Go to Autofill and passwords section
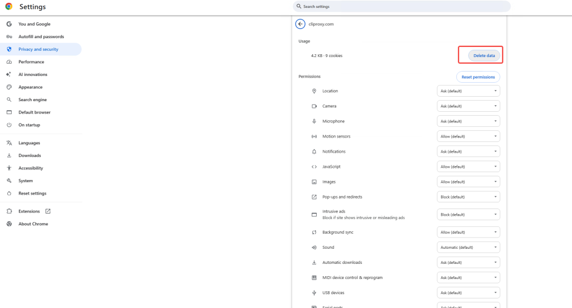 tap(41, 37)
